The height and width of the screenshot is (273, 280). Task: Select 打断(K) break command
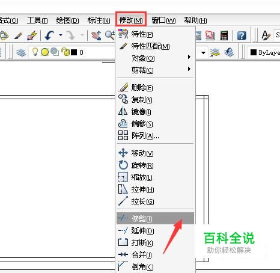click(155, 243)
